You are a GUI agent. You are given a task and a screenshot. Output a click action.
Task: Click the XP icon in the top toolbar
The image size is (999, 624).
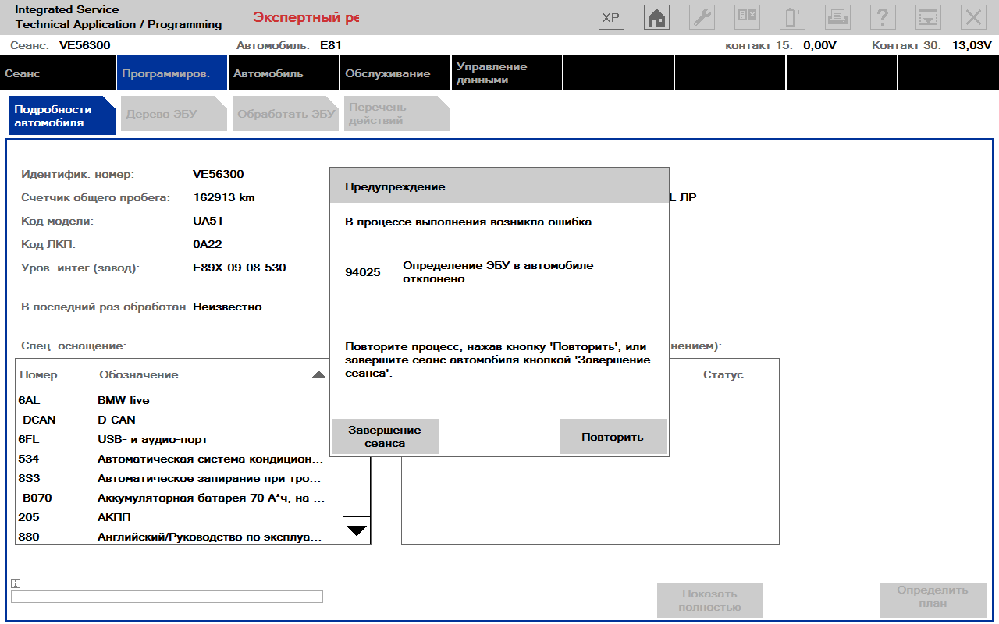coord(611,17)
